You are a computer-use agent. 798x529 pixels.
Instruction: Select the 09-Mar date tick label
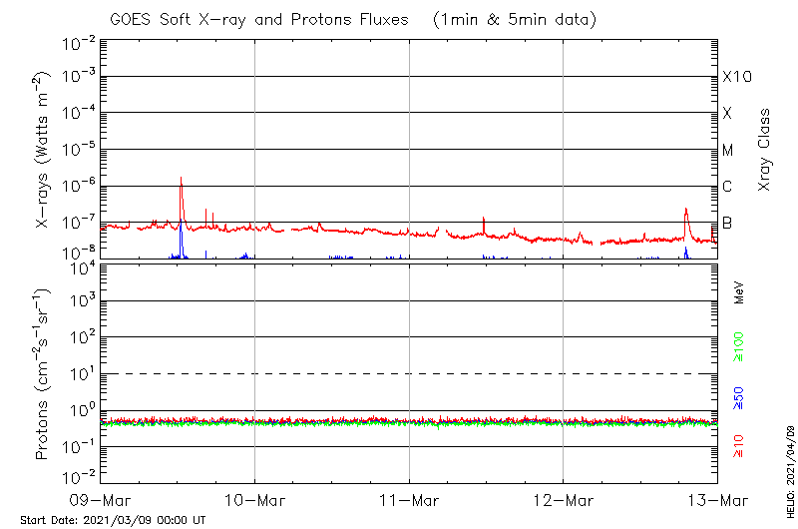(x=101, y=499)
